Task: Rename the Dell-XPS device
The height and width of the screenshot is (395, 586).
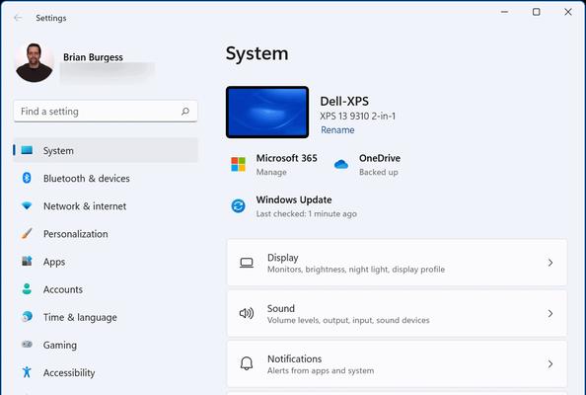Action: (337, 129)
